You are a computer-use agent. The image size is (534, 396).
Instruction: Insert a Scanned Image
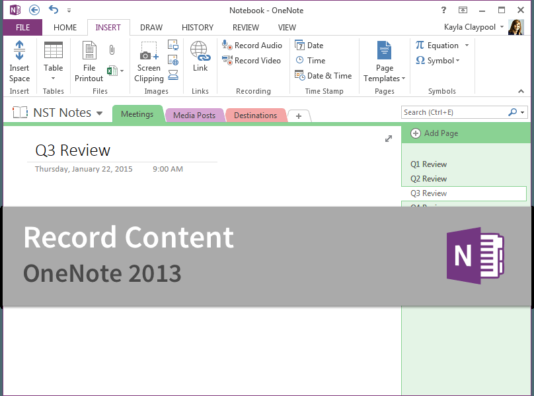(173, 75)
